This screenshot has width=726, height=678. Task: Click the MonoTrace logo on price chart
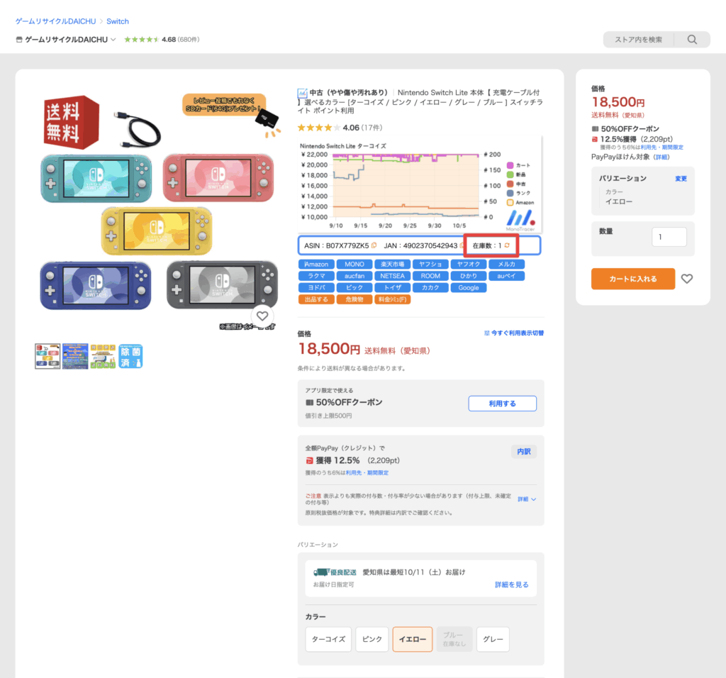click(522, 221)
